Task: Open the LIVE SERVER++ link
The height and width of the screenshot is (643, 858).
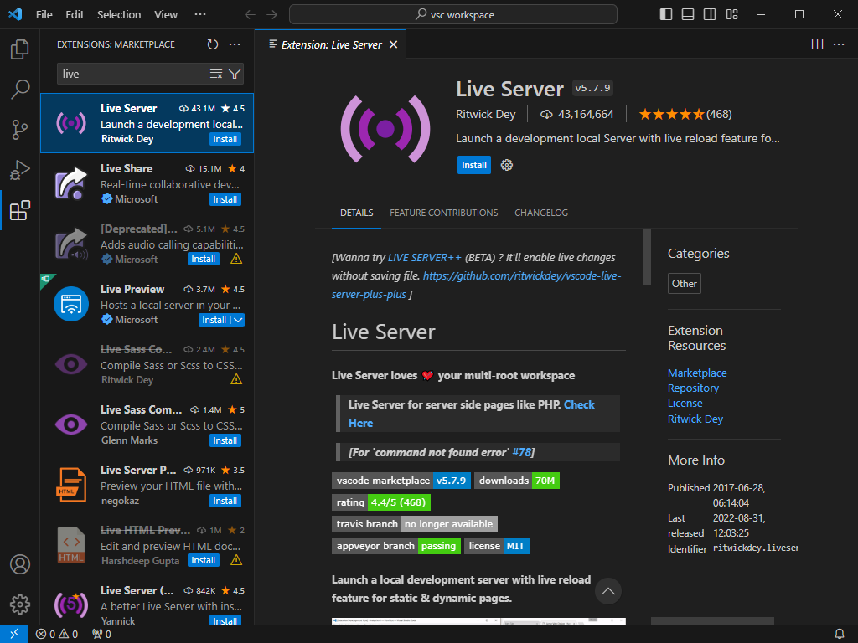Action: pos(425,258)
